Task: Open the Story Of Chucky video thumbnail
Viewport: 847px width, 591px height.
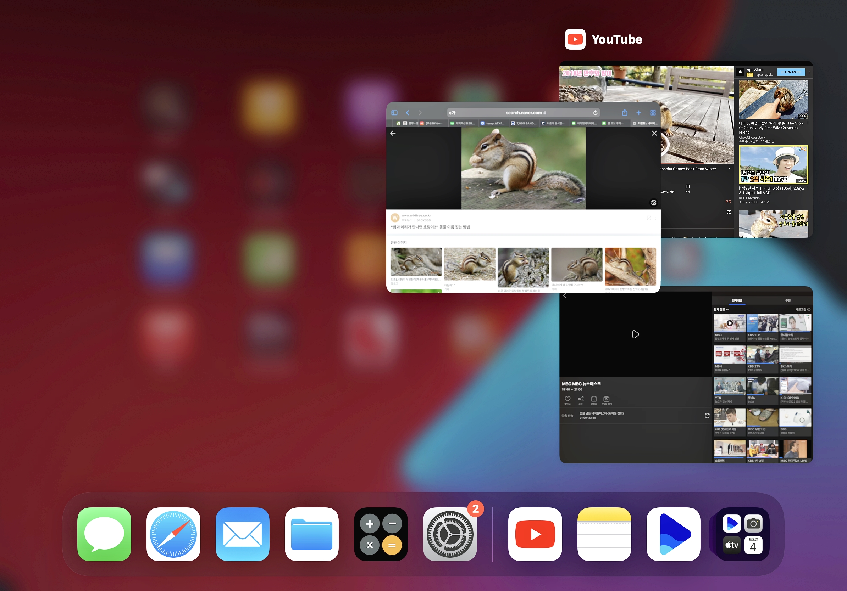Action: pyautogui.click(x=773, y=100)
